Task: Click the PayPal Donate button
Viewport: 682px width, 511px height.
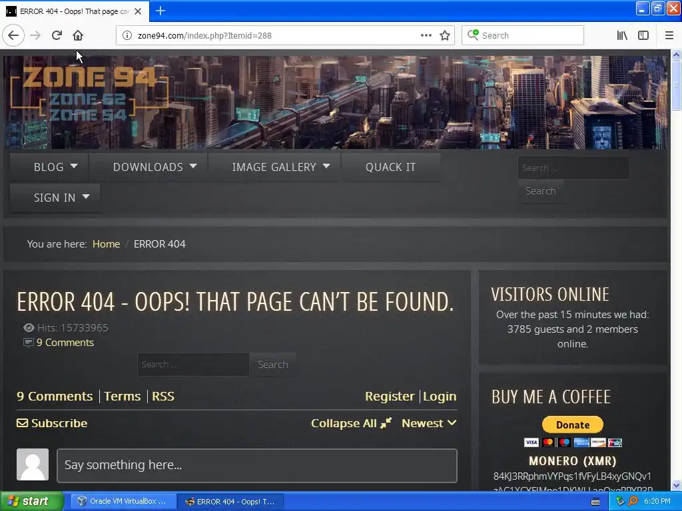Action: coord(572,425)
